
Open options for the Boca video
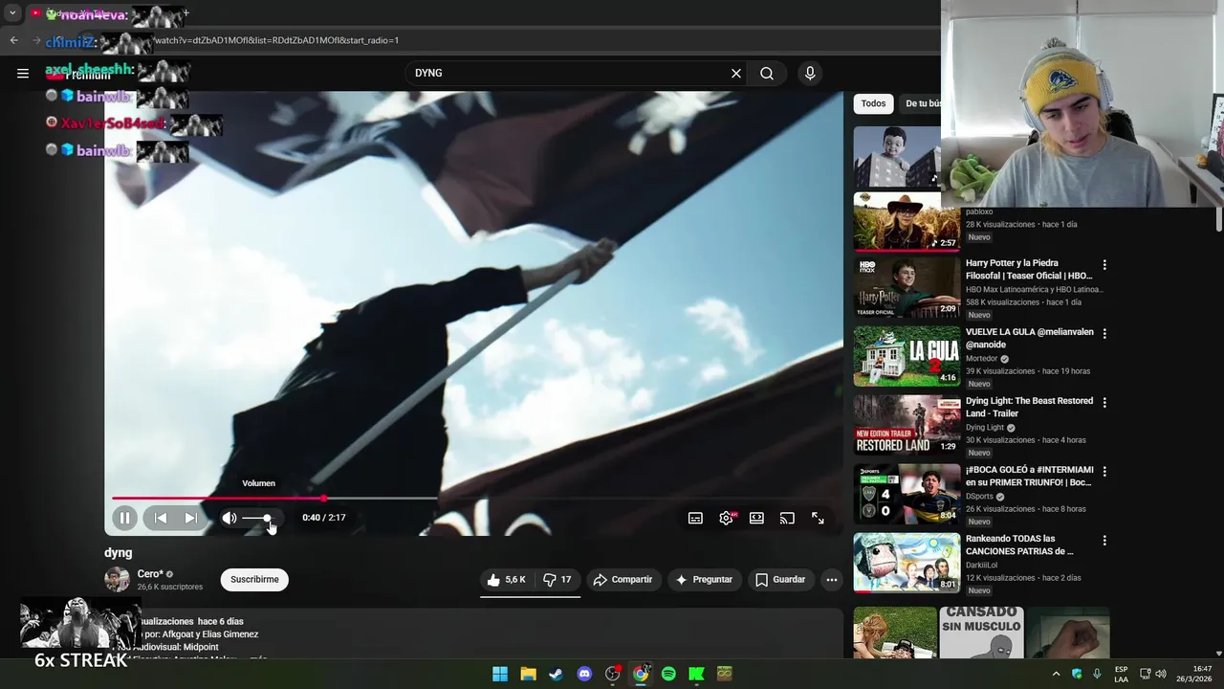pyautogui.click(x=1104, y=471)
